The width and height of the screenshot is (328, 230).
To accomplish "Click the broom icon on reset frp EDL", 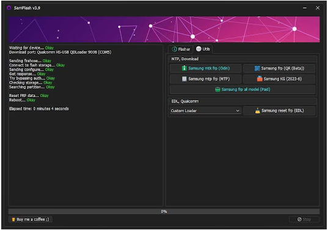I will click(x=258, y=110).
